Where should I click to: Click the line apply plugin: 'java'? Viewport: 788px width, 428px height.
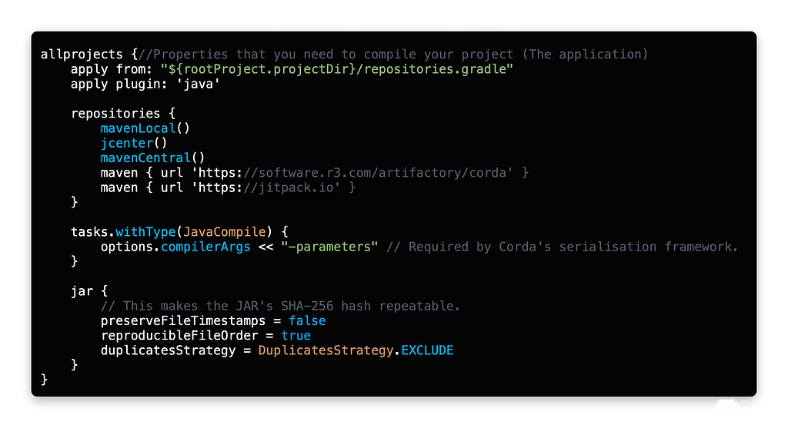click(145, 84)
